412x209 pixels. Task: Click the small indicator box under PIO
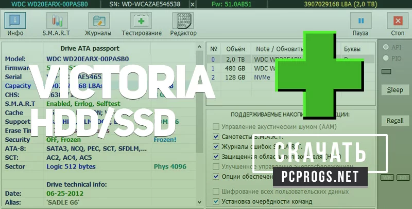[x=386, y=71]
